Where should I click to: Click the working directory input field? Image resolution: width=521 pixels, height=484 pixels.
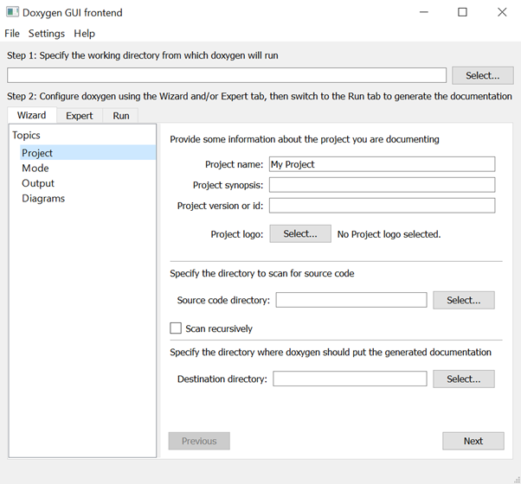point(227,75)
